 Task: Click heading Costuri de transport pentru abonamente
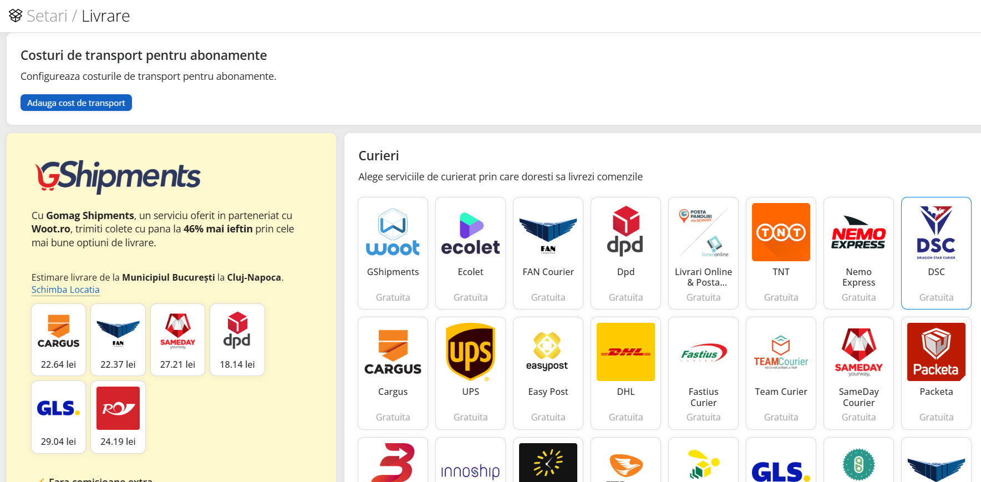144,55
